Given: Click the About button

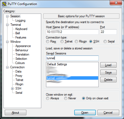Looking at the screenshot, I should pos(15,113).
